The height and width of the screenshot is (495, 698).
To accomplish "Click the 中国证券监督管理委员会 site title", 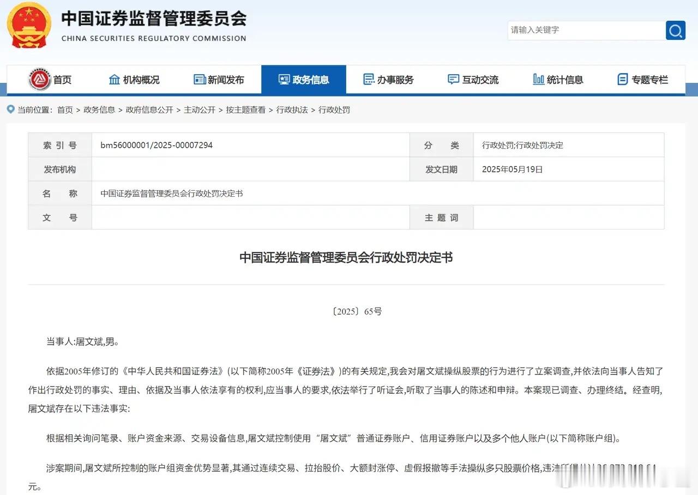I will point(154,18).
